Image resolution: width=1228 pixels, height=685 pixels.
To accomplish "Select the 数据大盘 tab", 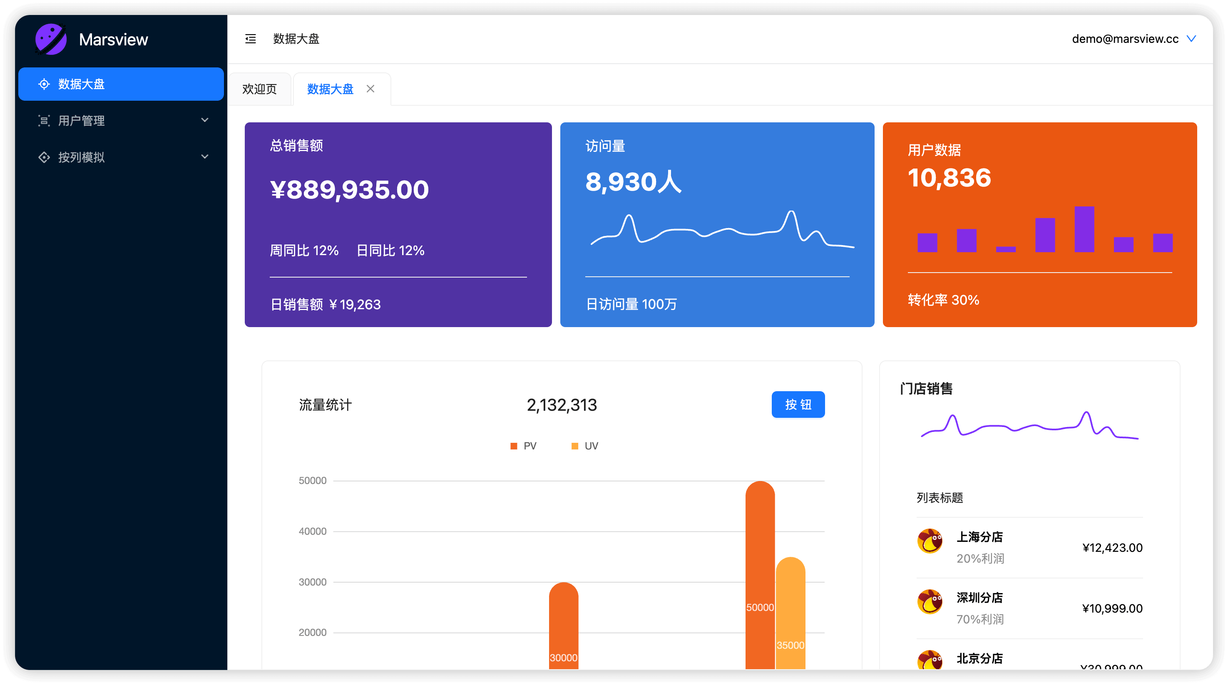I will (331, 89).
